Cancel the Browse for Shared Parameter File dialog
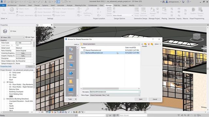209x117 pixels. click(x=155, y=99)
